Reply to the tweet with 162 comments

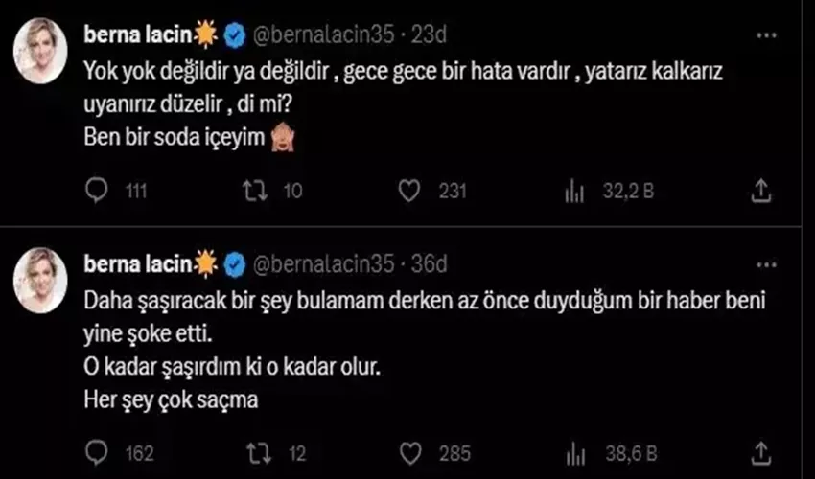coord(97,453)
